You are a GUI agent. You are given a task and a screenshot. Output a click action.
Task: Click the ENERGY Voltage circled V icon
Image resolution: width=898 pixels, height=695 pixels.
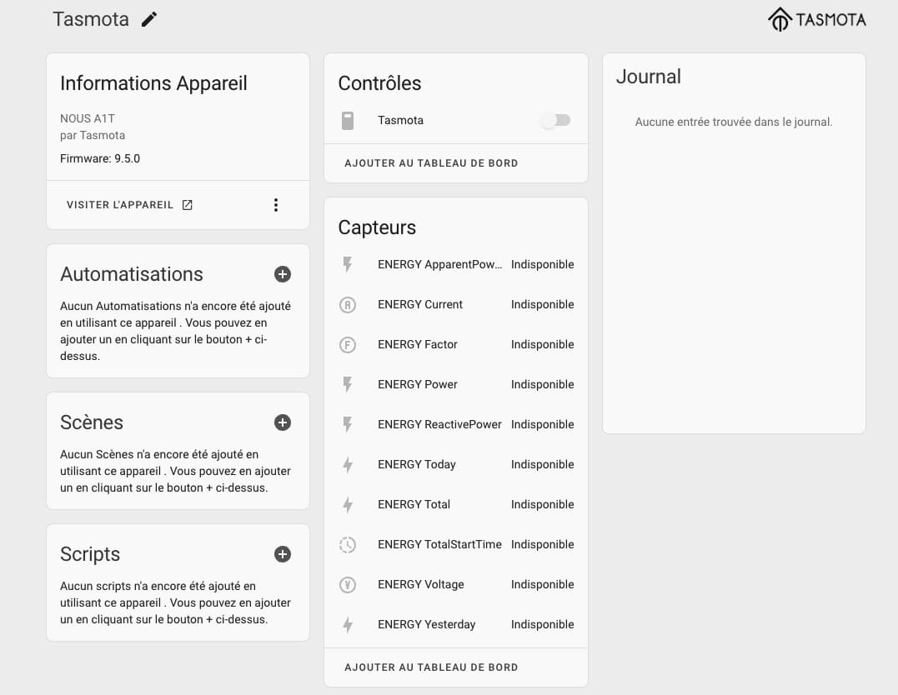point(348,584)
